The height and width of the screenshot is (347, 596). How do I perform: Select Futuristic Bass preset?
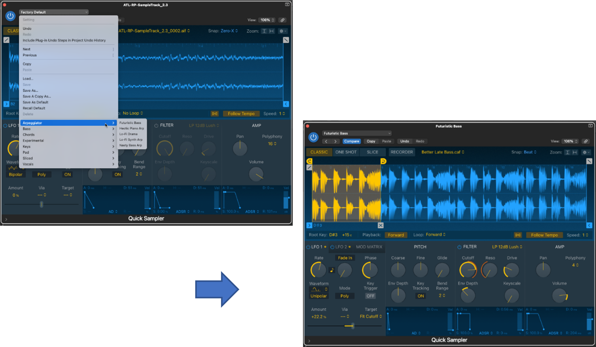click(x=130, y=123)
